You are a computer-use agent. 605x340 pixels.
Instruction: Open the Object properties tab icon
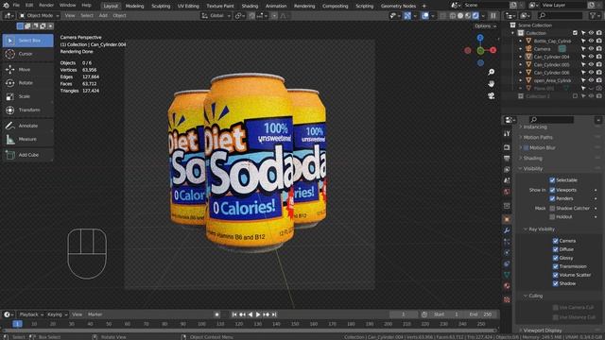pos(507,219)
